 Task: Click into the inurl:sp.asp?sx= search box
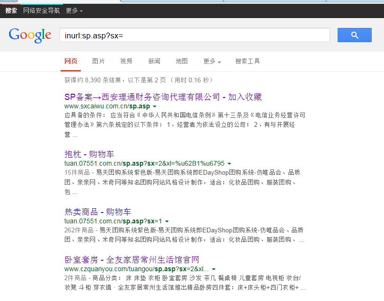(x=195, y=35)
